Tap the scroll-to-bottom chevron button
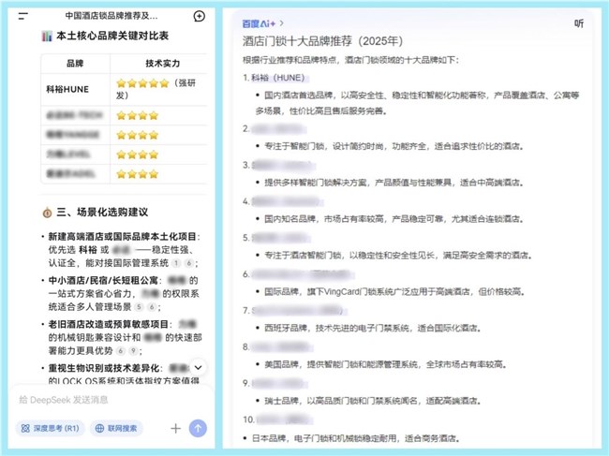The width and height of the screenshot is (609, 456). pyautogui.click(x=199, y=367)
